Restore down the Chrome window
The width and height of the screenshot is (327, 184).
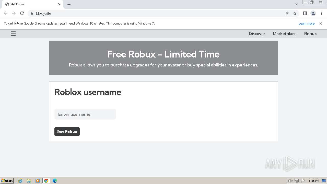click(312, 2)
